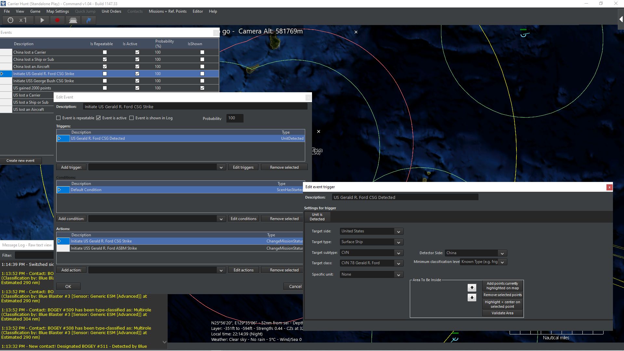Click the time compression x1 clock button
Image resolution: width=624 pixels, height=351 pixels.
click(18, 20)
